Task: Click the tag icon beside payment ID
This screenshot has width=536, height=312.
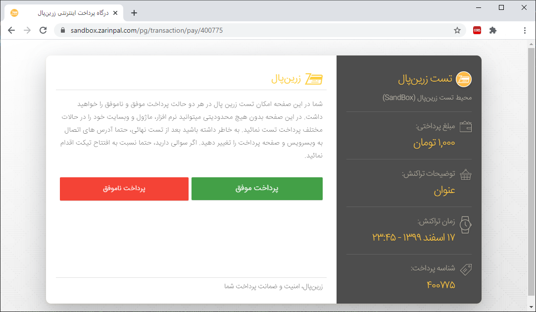Action: 466,269
